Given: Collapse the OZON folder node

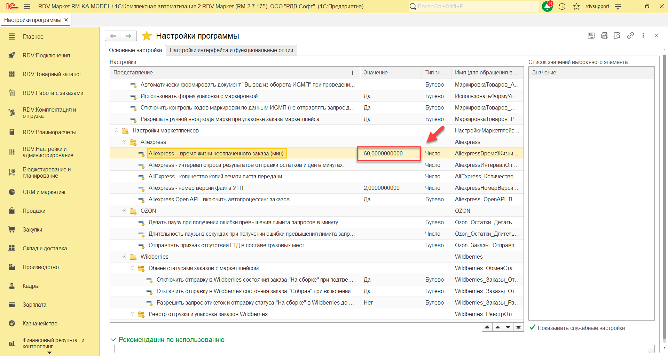Looking at the screenshot, I should click(124, 211).
